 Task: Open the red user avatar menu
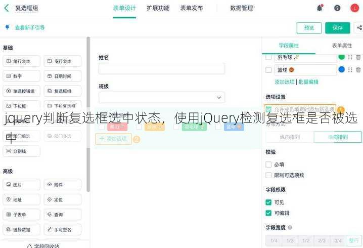coord(354,8)
